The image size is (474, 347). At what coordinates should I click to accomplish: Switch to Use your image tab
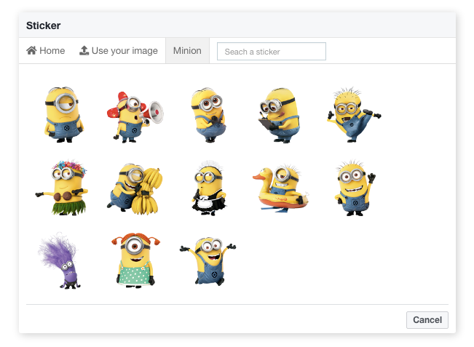click(119, 50)
